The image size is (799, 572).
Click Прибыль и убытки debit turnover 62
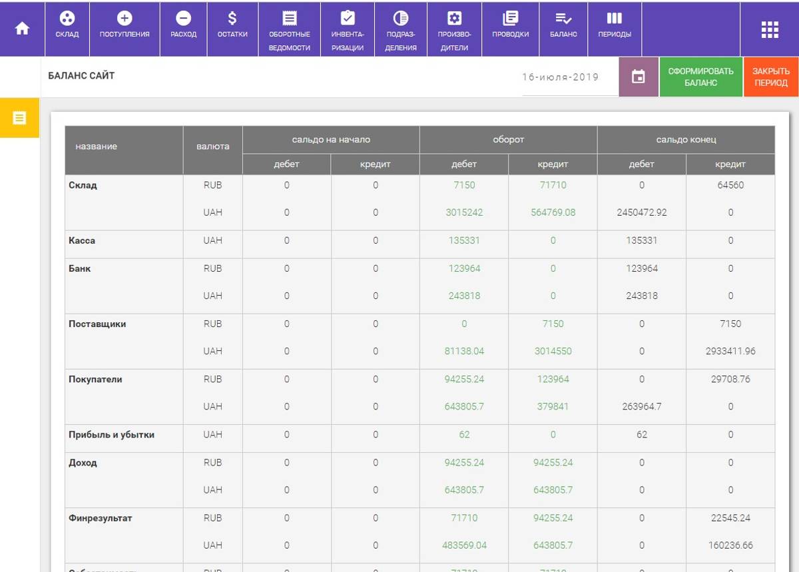point(464,434)
